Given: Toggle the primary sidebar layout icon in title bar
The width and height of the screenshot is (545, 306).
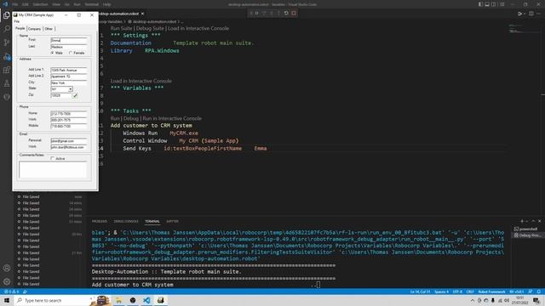Looking at the screenshot, I should pos(480,4).
